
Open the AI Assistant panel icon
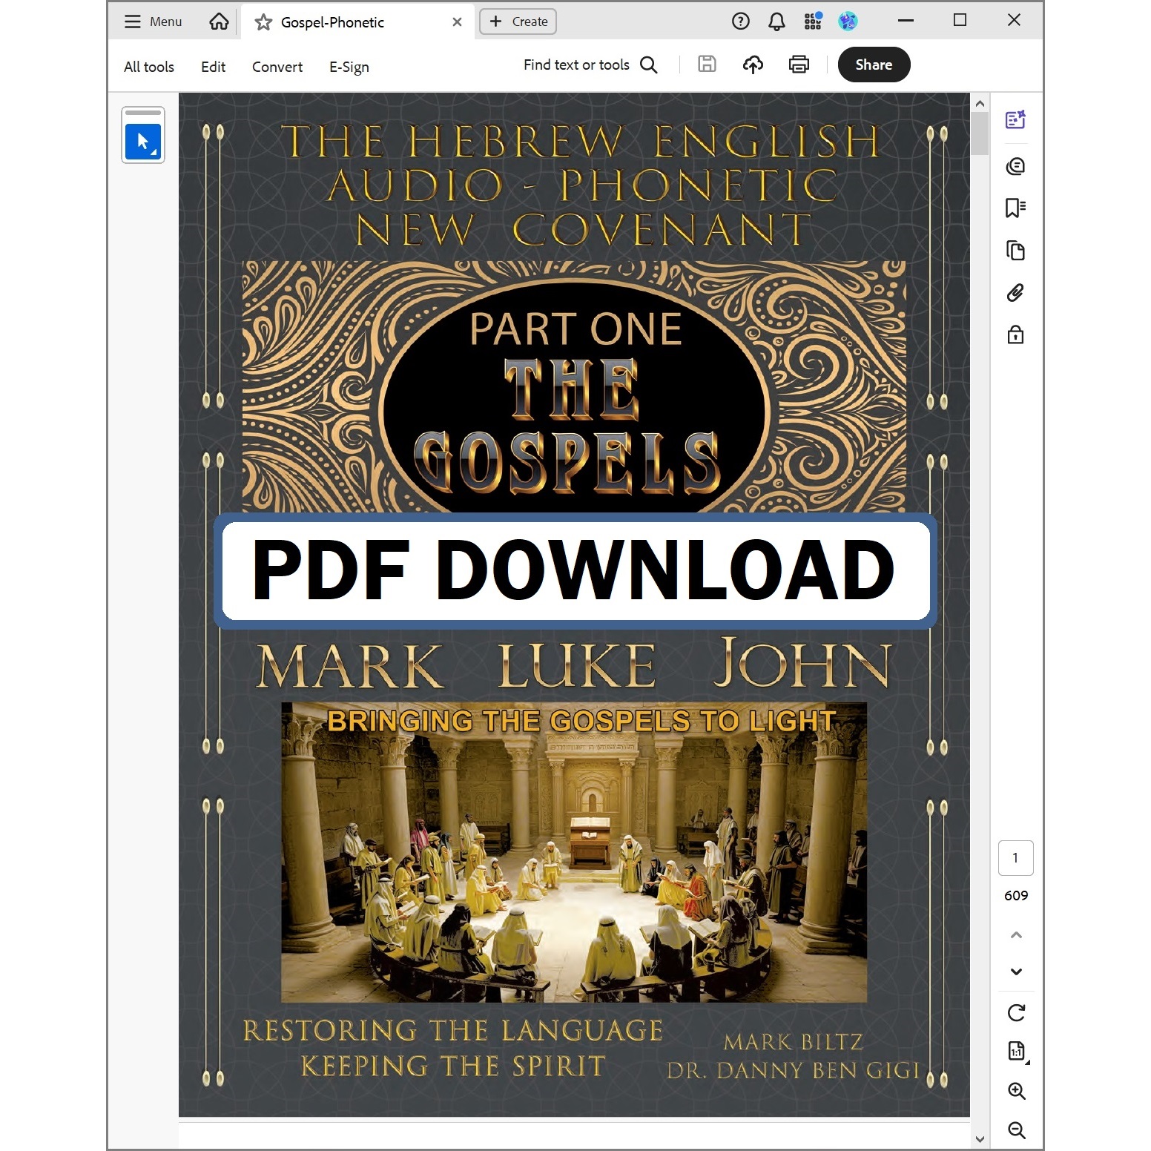(x=1015, y=120)
